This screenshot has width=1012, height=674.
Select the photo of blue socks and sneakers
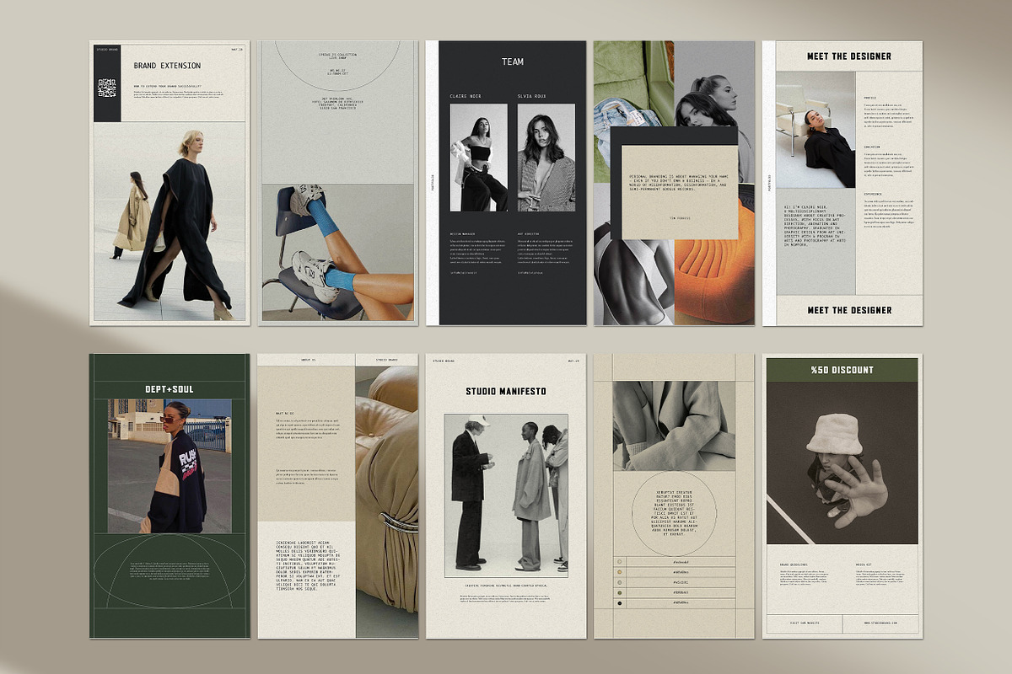point(337,253)
